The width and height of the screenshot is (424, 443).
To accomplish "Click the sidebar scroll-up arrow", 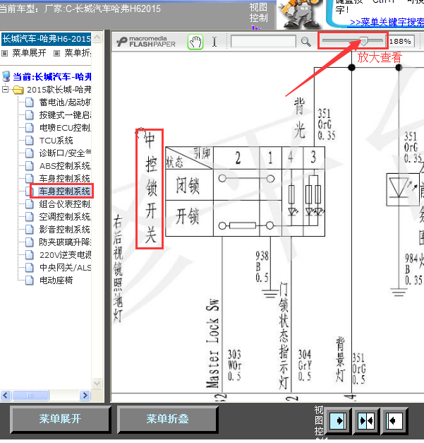I will tap(97, 37).
